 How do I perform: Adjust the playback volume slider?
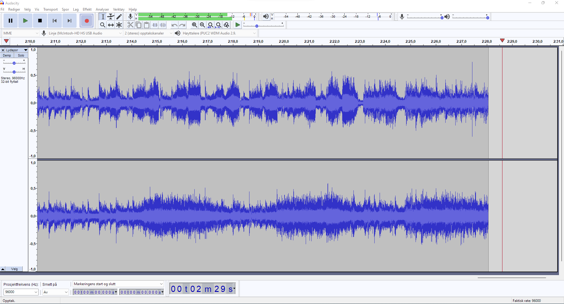(470, 17)
